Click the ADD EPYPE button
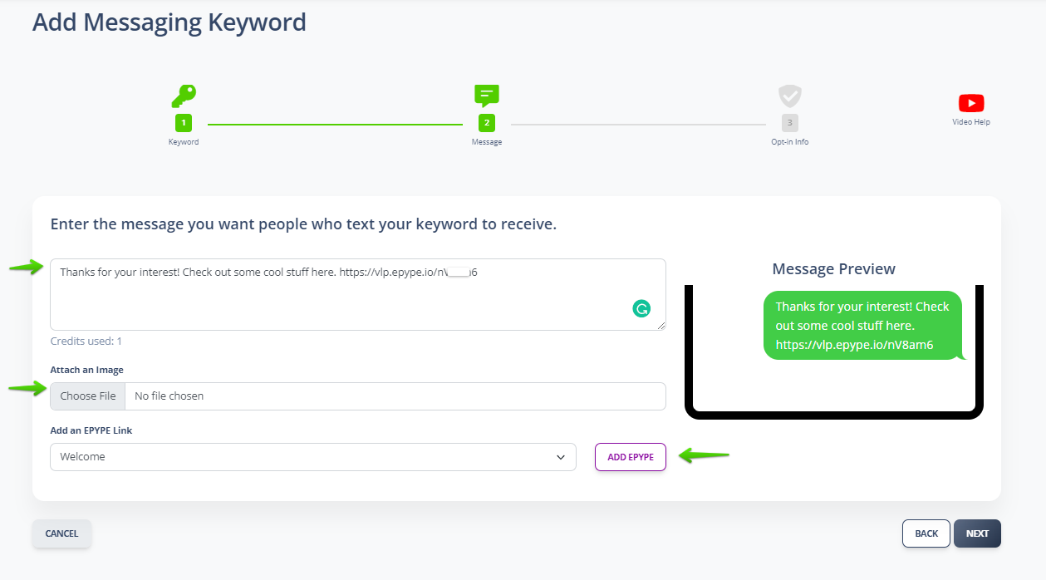 pyautogui.click(x=631, y=457)
